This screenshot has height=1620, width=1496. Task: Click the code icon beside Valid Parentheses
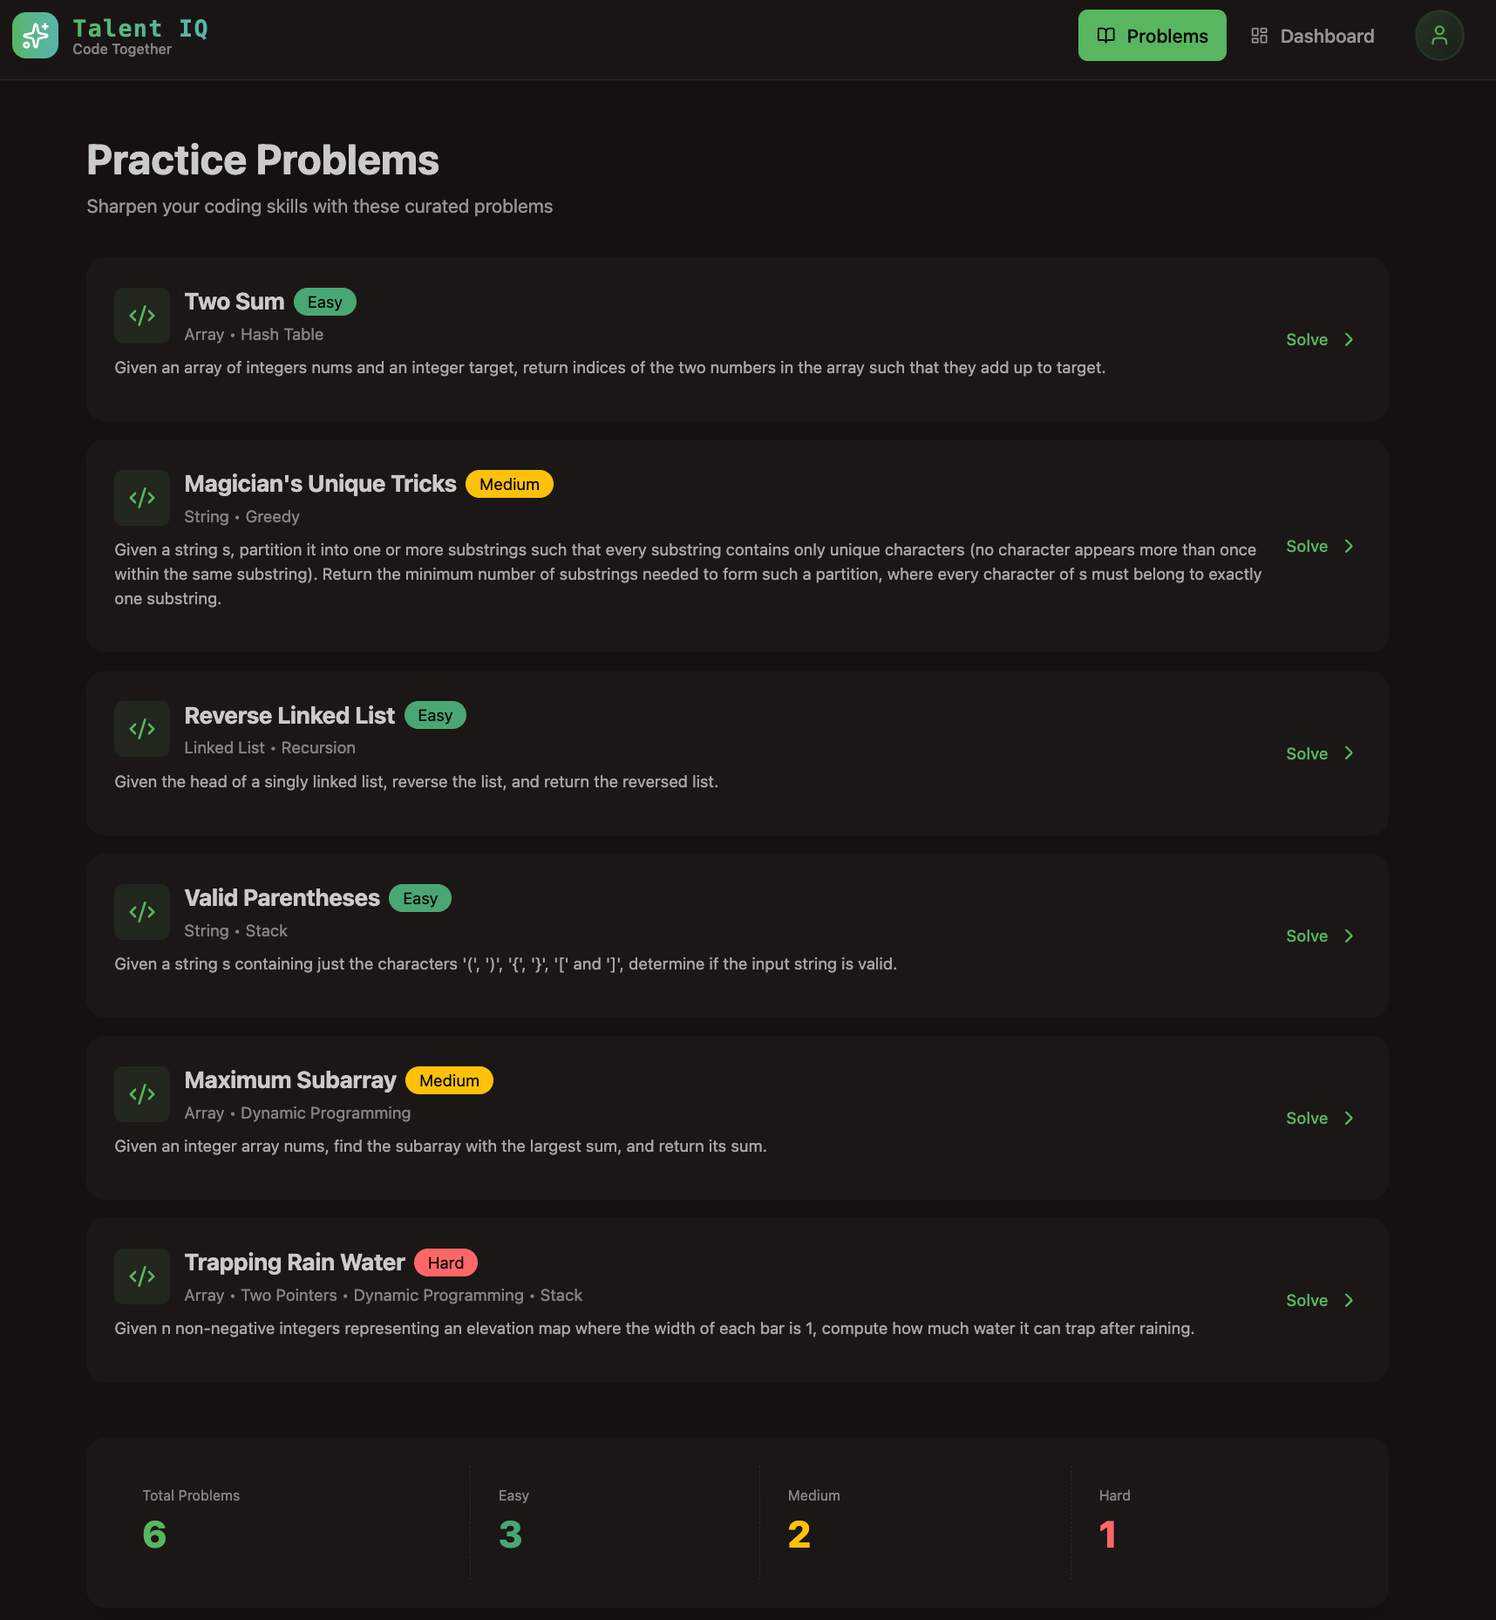tap(142, 912)
